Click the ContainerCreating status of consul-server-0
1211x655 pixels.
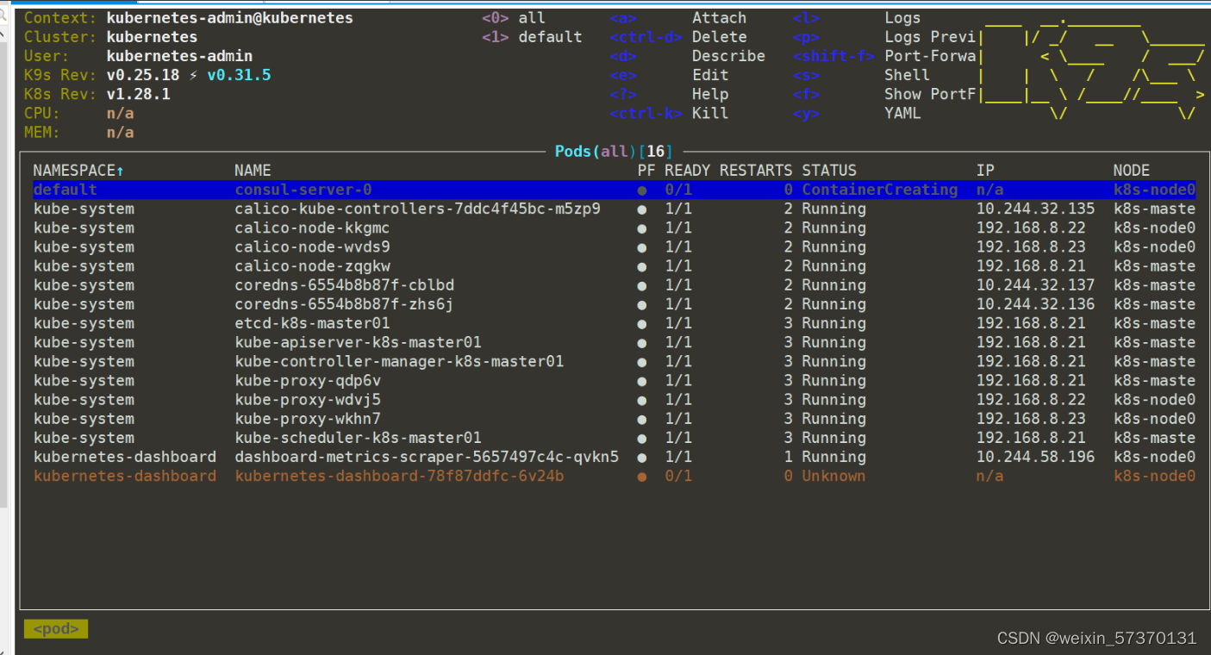(879, 190)
